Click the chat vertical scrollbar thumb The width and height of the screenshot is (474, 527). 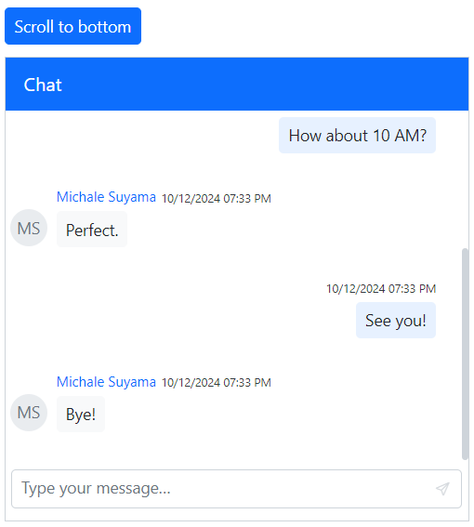pyautogui.click(x=466, y=354)
